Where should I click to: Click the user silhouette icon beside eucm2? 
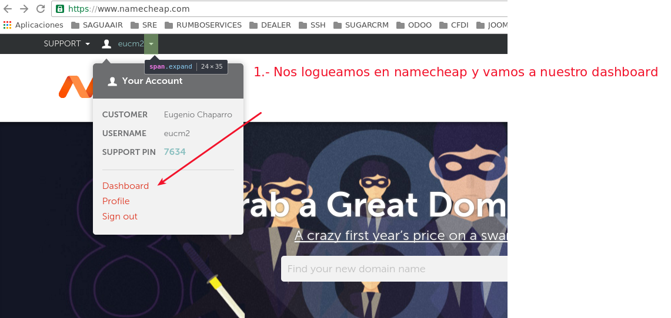click(x=106, y=43)
